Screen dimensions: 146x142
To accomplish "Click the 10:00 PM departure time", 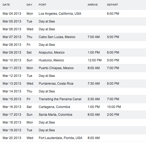I will (x=114, y=107).
